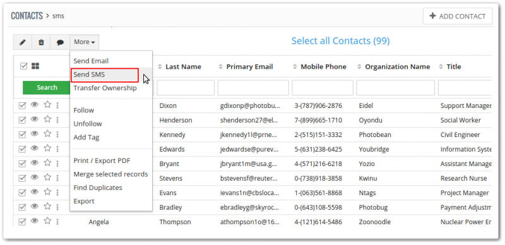
Task: Sort by Title column
Action: pyautogui.click(x=453, y=67)
